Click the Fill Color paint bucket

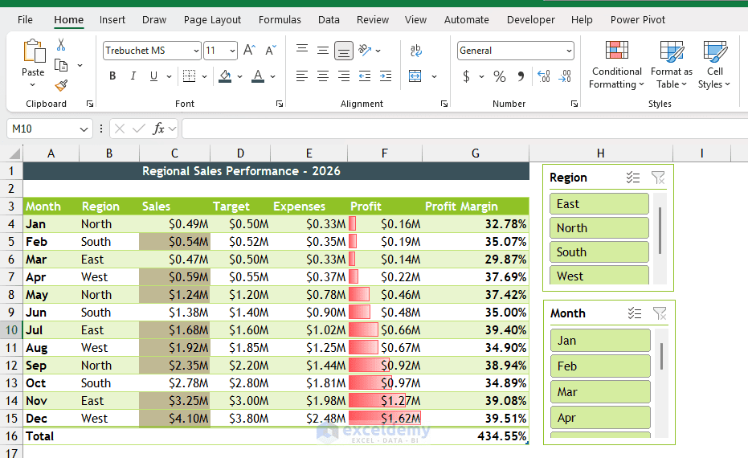click(225, 76)
